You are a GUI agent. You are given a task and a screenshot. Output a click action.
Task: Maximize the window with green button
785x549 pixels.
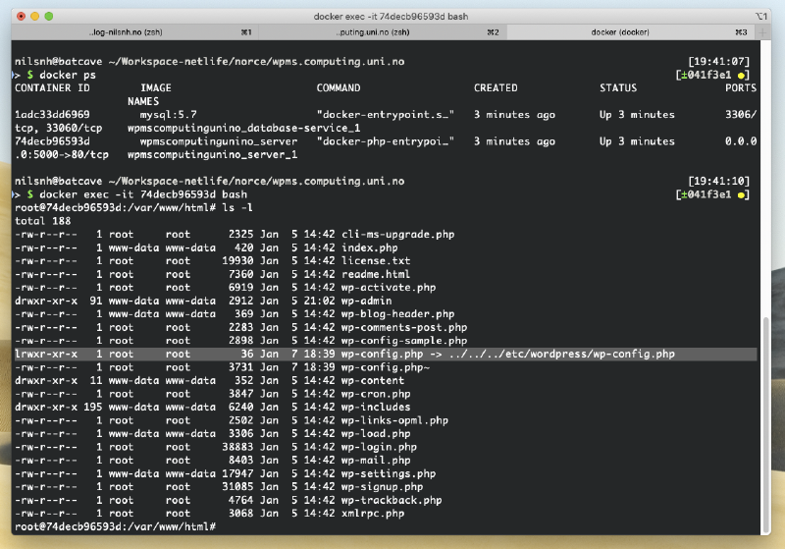(x=49, y=16)
